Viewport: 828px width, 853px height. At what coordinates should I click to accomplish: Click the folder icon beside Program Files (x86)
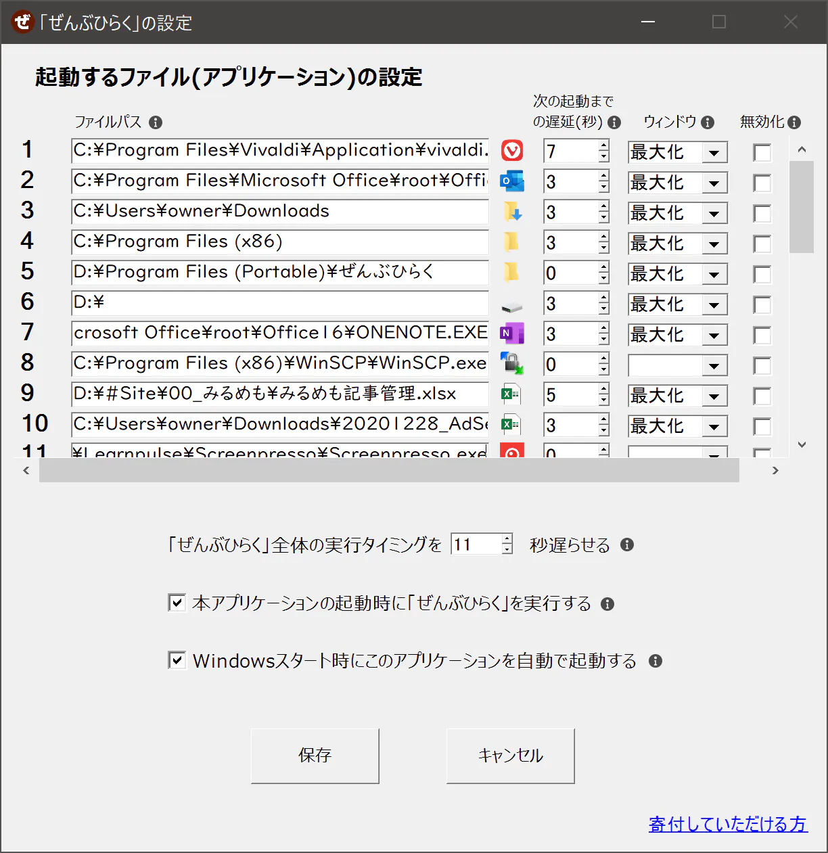[512, 241]
